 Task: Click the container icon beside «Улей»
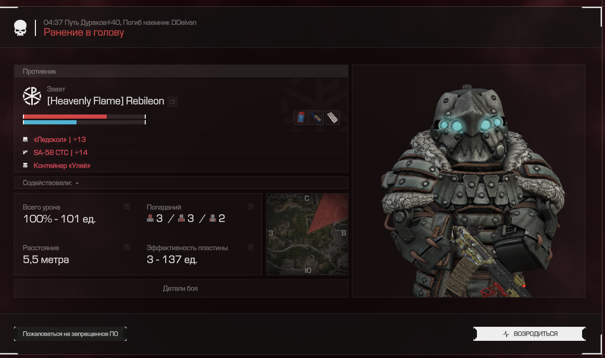point(26,165)
